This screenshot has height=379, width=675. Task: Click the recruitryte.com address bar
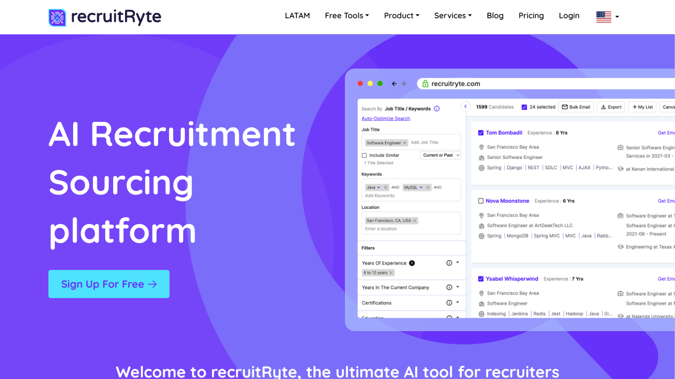click(x=546, y=84)
